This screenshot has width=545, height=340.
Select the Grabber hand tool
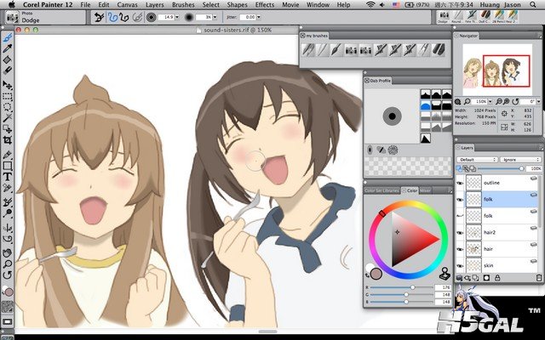(x=8, y=252)
